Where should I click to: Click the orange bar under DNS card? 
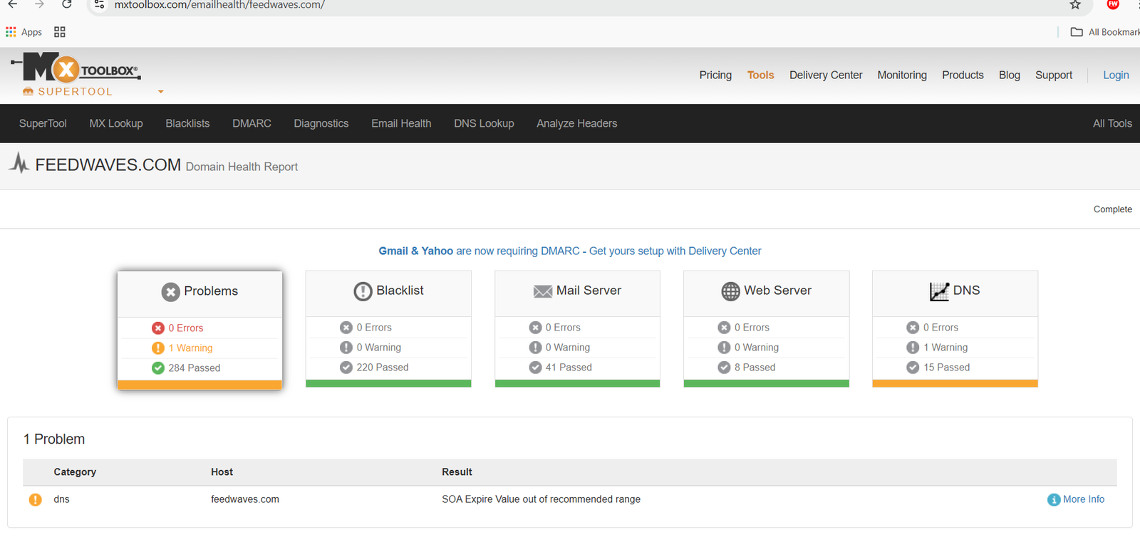(x=954, y=384)
